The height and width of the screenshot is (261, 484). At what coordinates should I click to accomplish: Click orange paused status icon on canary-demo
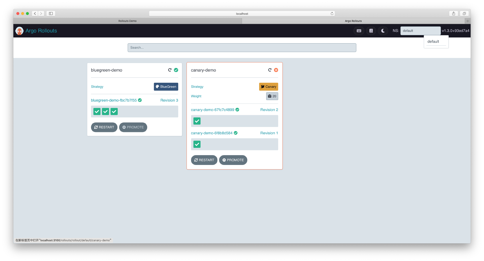(276, 70)
